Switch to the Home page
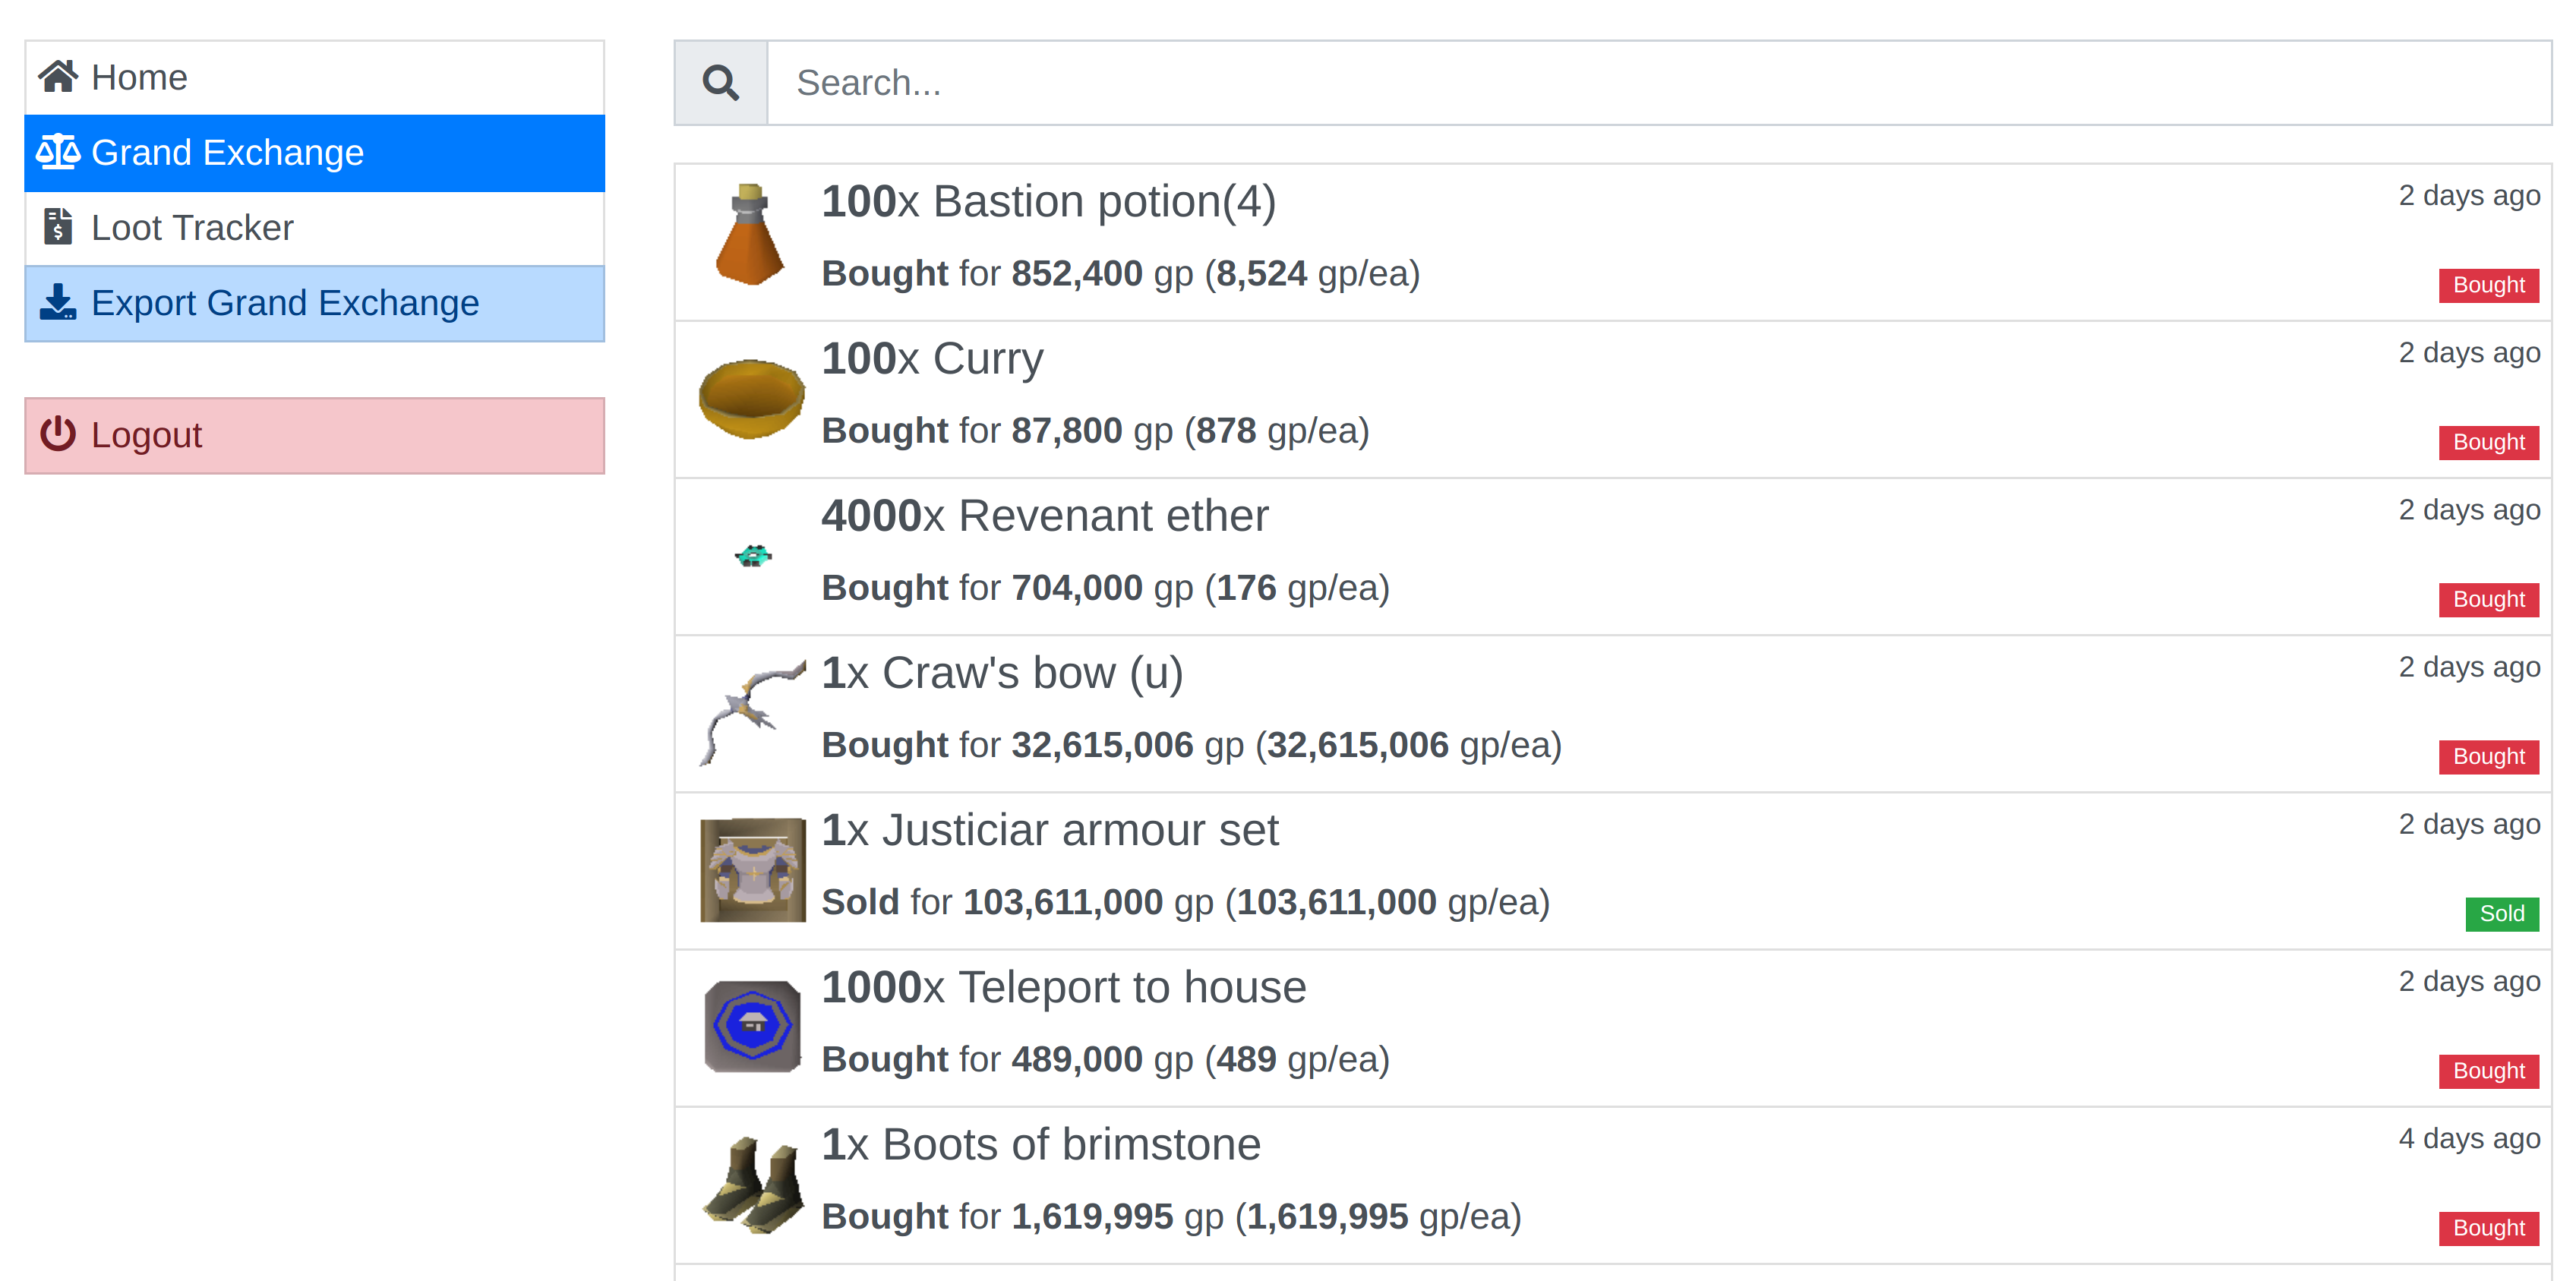This screenshot has width=2576, height=1281. 139,77
